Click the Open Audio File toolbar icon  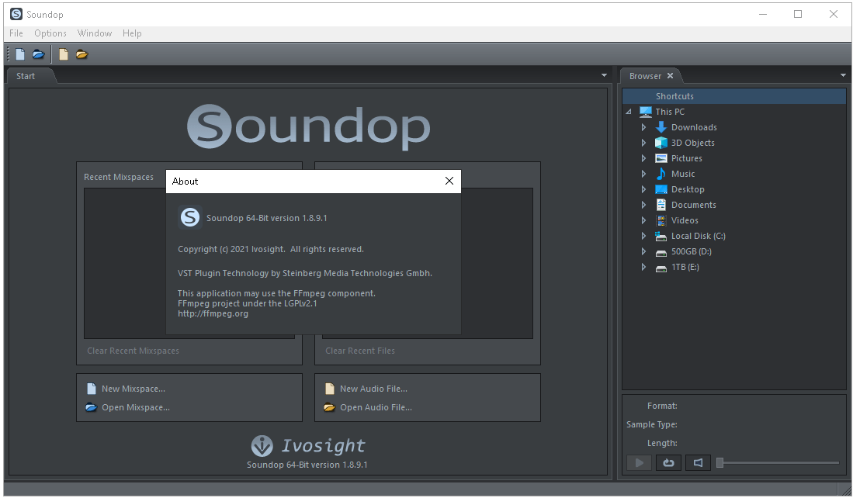[x=81, y=54]
